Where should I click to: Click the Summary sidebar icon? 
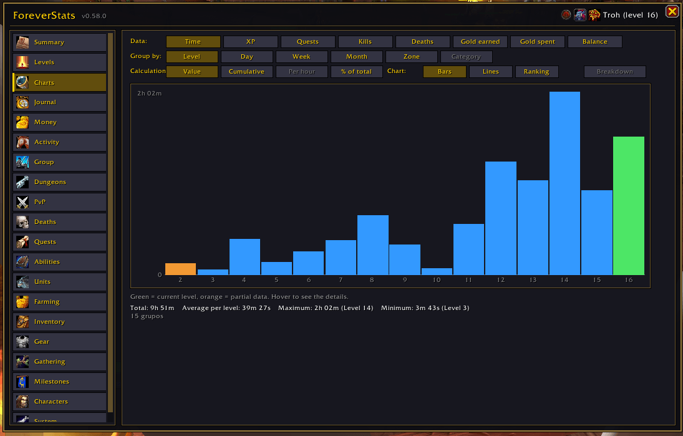22,42
